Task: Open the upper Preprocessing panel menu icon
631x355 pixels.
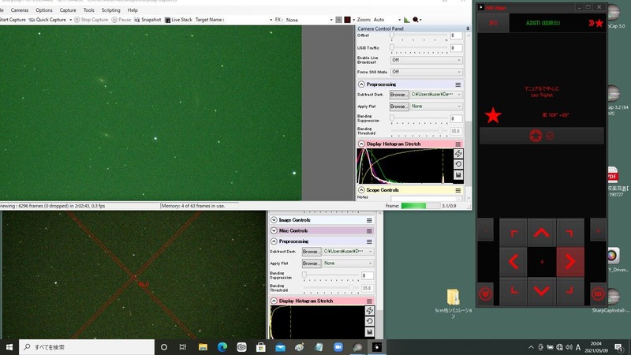Action: coord(458,84)
